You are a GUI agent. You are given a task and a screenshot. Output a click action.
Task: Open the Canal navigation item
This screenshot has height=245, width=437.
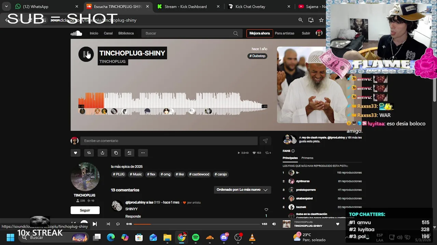click(108, 33)
